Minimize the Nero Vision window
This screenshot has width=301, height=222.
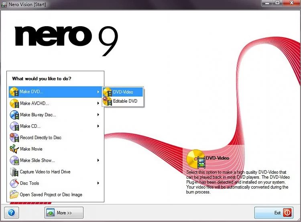(267, 3)
